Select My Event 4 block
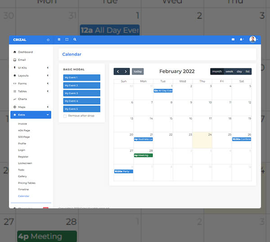Viewport: 270px width, 242px height. 81,101
